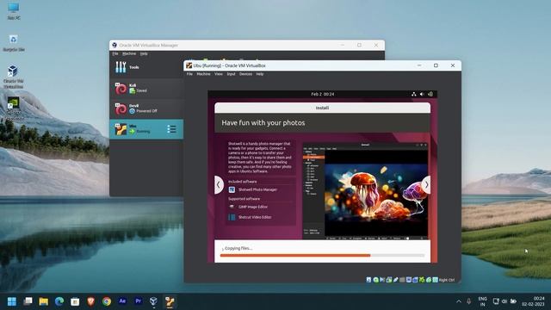Open Machine menu in VirtualBox Manager
551x310 pixels.
point(129,53)
